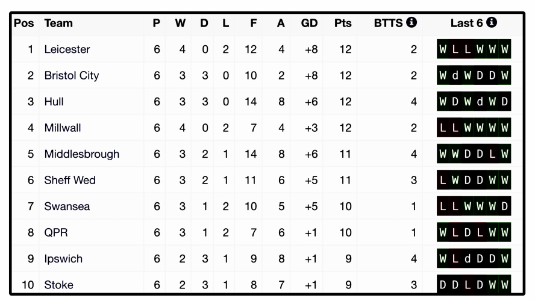Sort table by Pts column header
Screen dimensions: 535x301
(343, 23)
